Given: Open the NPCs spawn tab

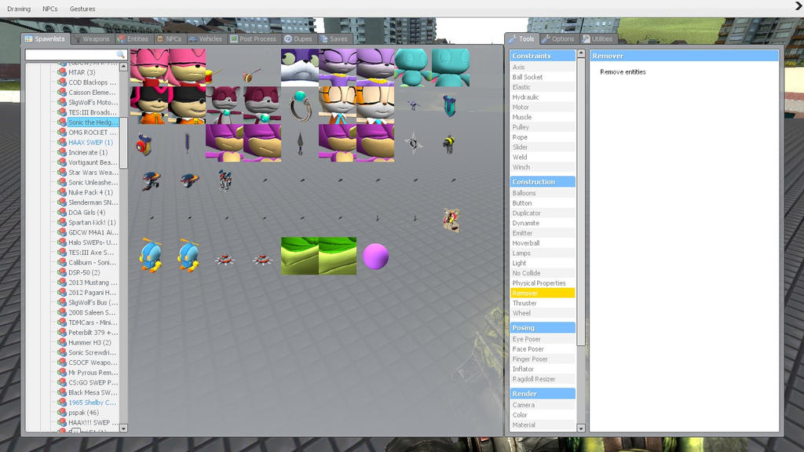Looking at the screenshot, I should (x=169, y=39).
